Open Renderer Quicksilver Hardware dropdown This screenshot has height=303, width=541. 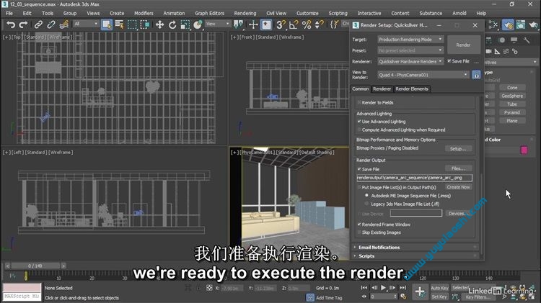pos(410,61)
